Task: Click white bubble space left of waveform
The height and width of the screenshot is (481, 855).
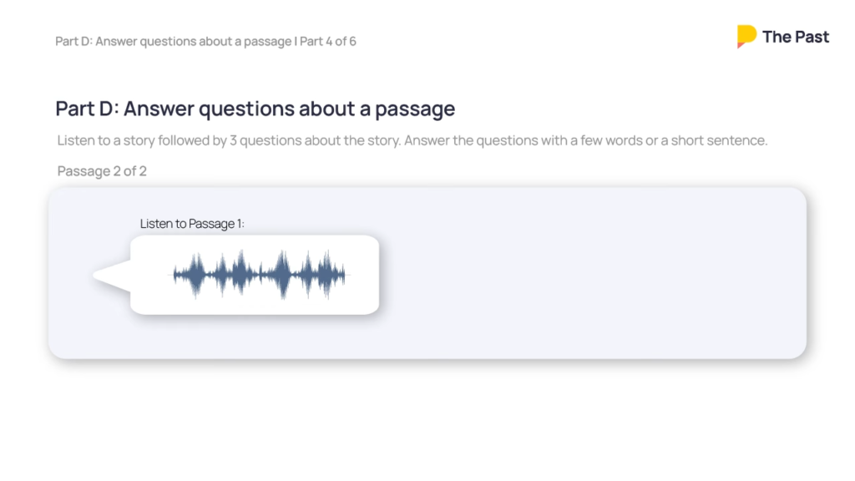Action: point(152,275)
